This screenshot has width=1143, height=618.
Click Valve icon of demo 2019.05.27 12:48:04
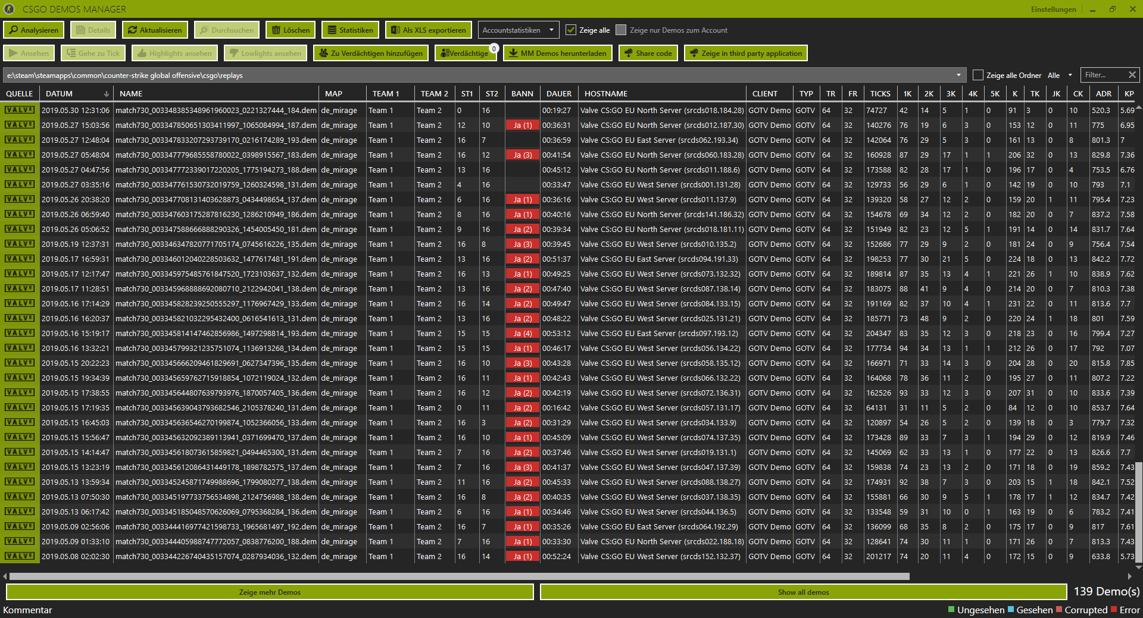pos(20,140)
